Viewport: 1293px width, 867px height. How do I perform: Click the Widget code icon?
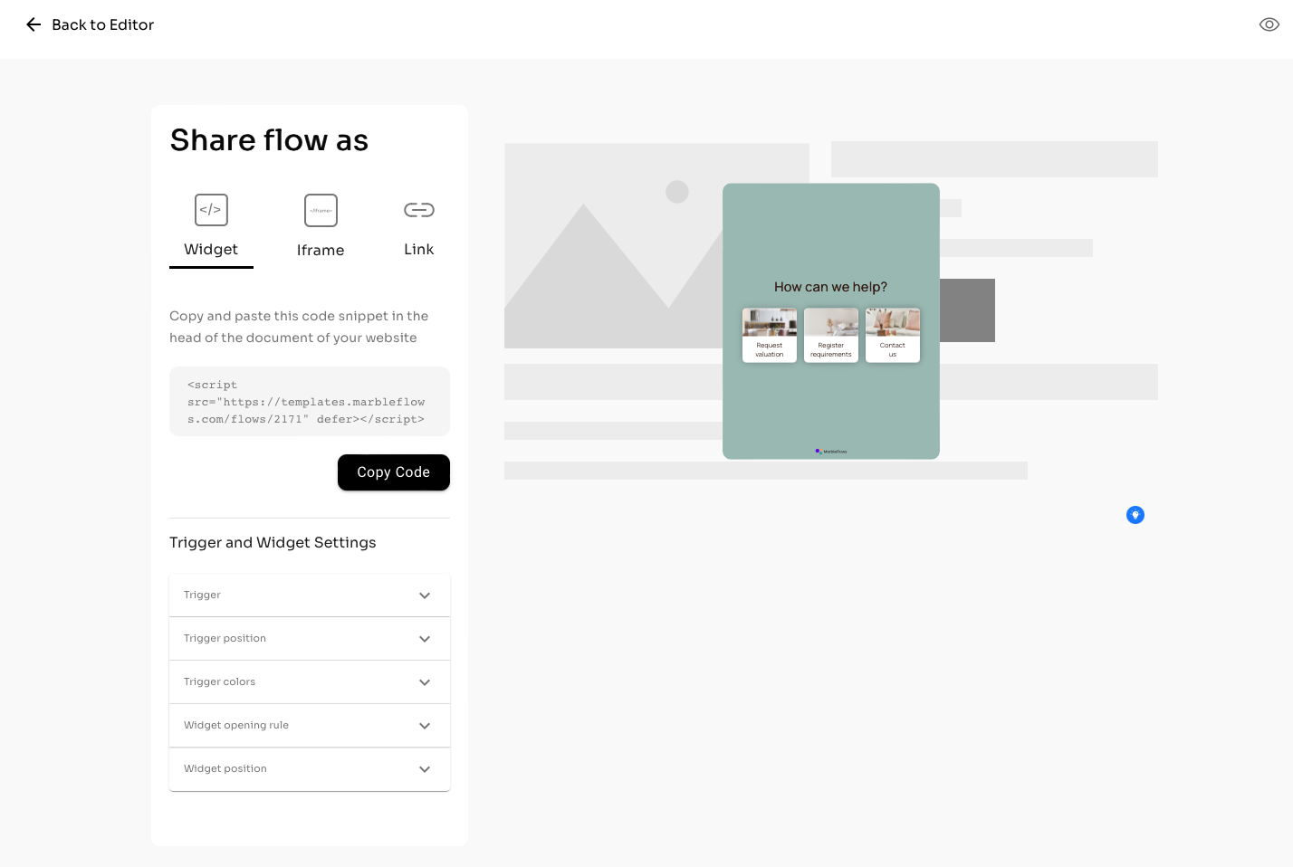[x=211, y=210]
